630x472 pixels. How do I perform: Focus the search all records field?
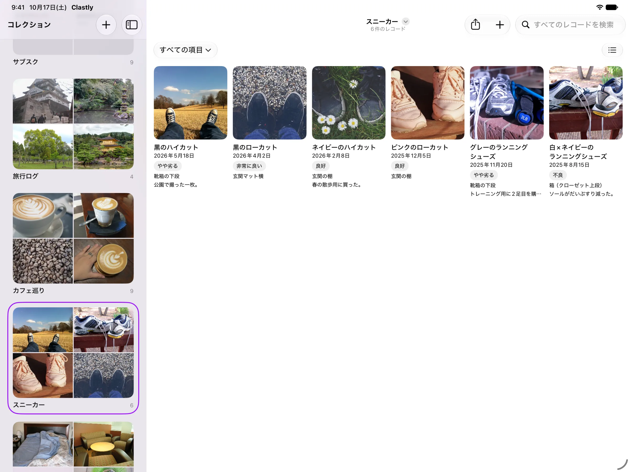(570, 25)
